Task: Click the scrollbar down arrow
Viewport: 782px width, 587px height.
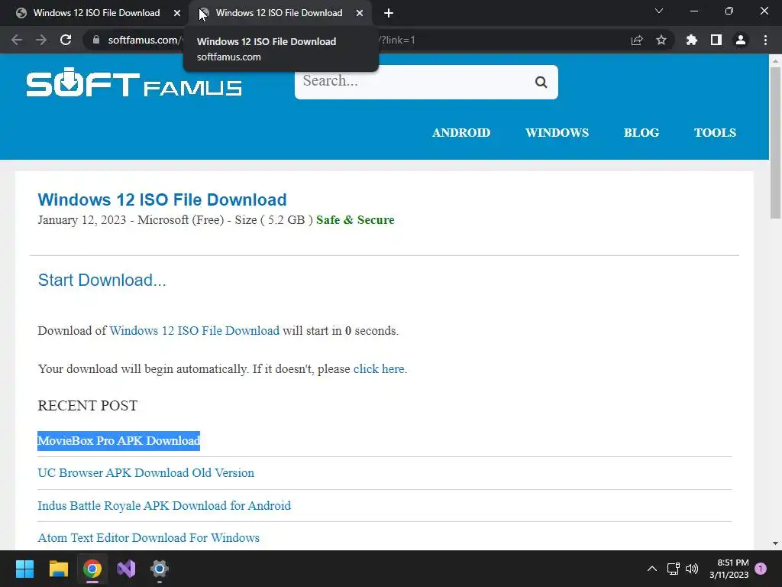Action: (775, 543)
